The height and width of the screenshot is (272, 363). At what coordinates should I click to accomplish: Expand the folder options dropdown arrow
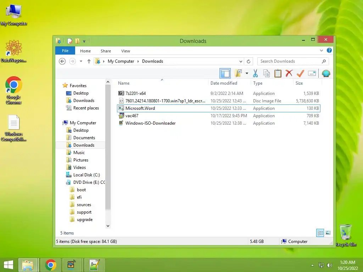pyautogui.click(x=247, y=74)
